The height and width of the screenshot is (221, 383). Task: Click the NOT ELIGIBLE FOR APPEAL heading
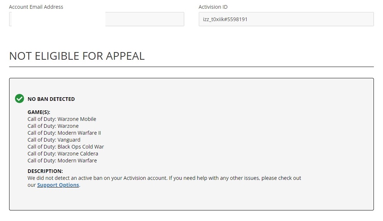[77, 56]
